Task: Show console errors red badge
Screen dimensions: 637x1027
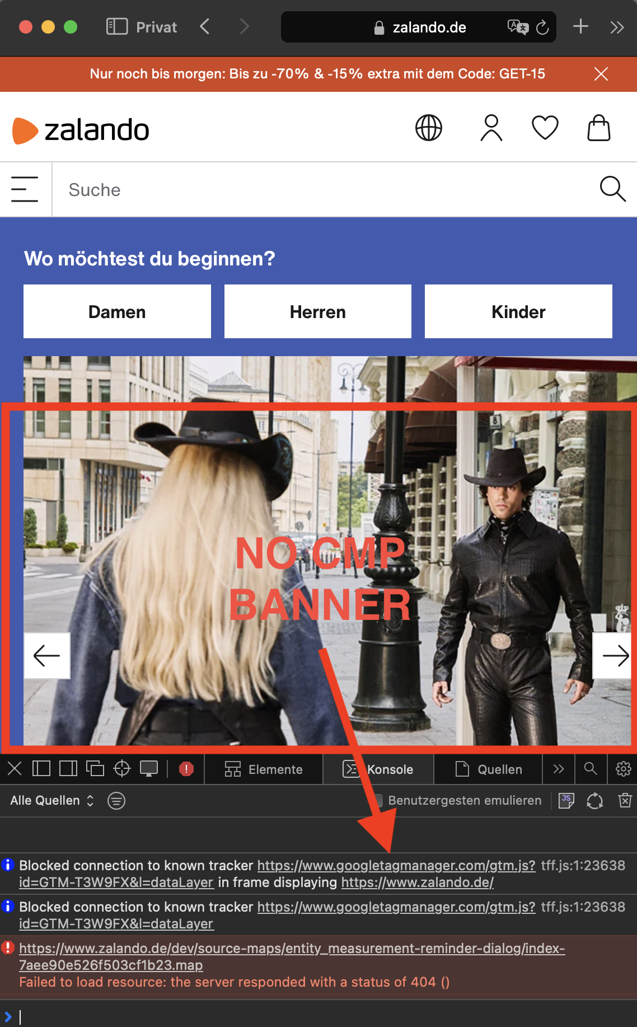Action: pyautogui.click(x=186, y=769)
